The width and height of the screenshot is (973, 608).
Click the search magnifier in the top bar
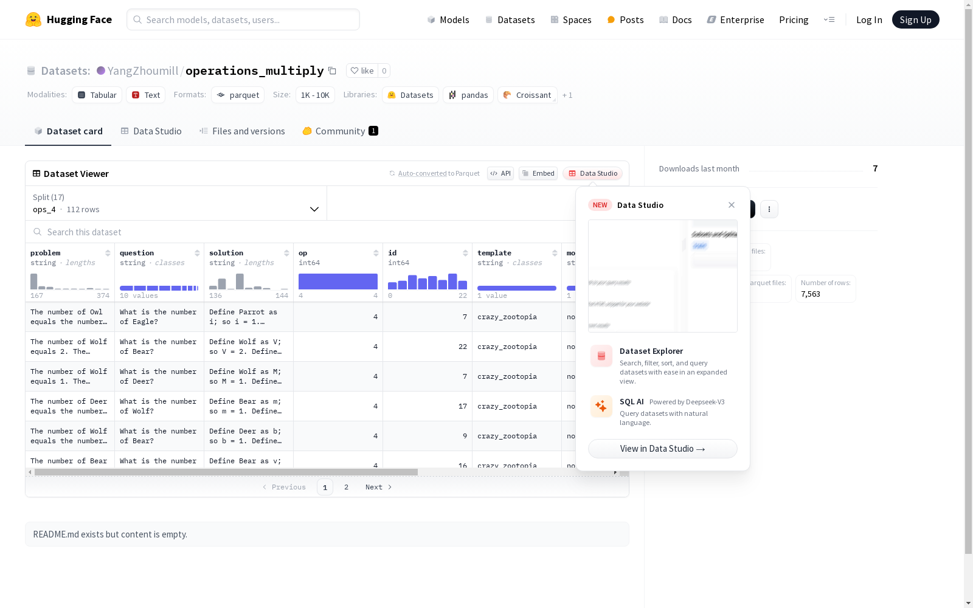(137, 19)
